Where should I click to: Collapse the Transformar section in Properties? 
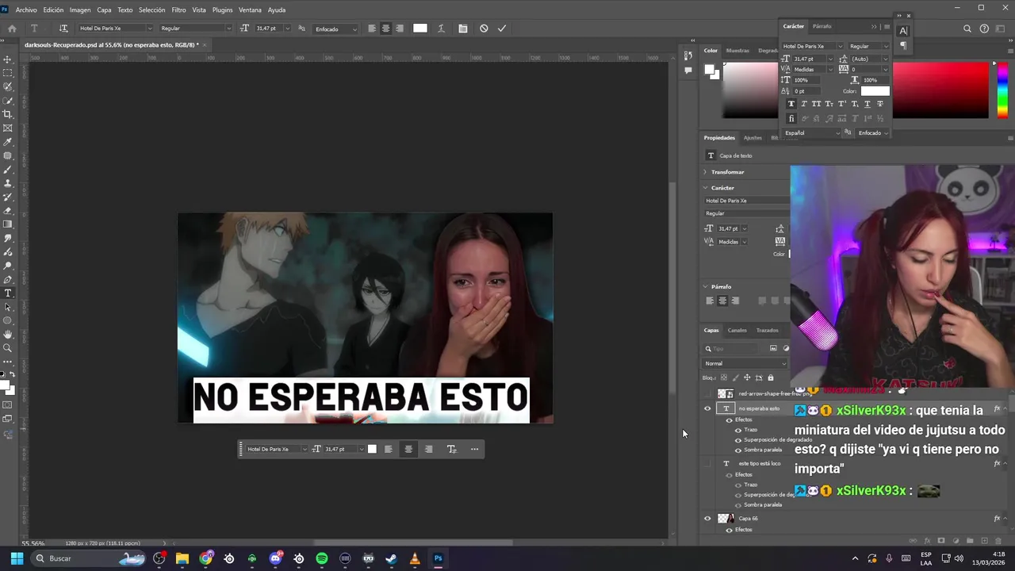click(705, 172)
